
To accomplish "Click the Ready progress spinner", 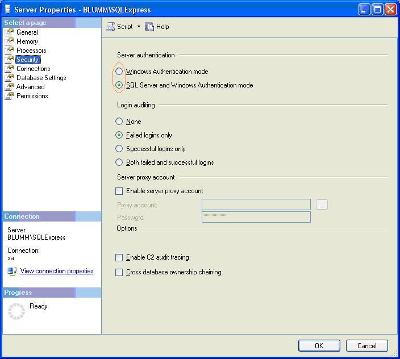I will [16, 311].
